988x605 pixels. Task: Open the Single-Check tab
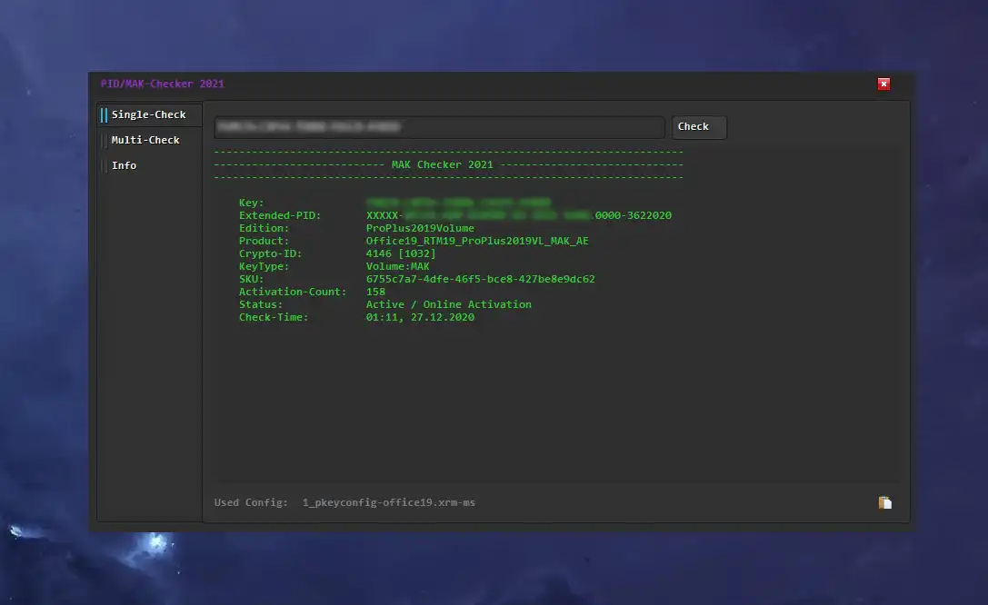(149, 114)
